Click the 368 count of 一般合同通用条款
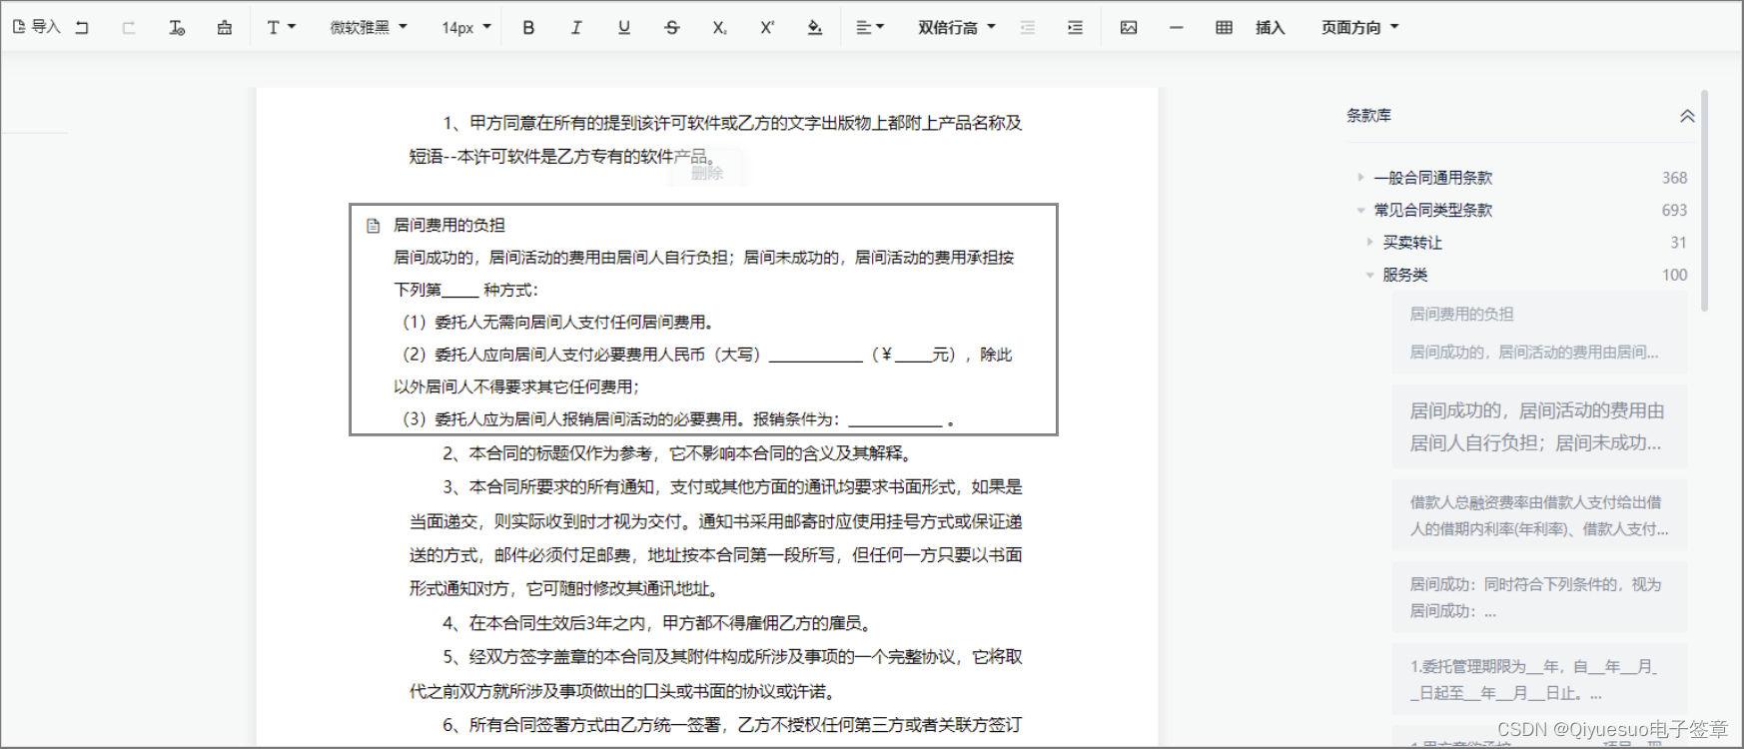 [1674, 178]
